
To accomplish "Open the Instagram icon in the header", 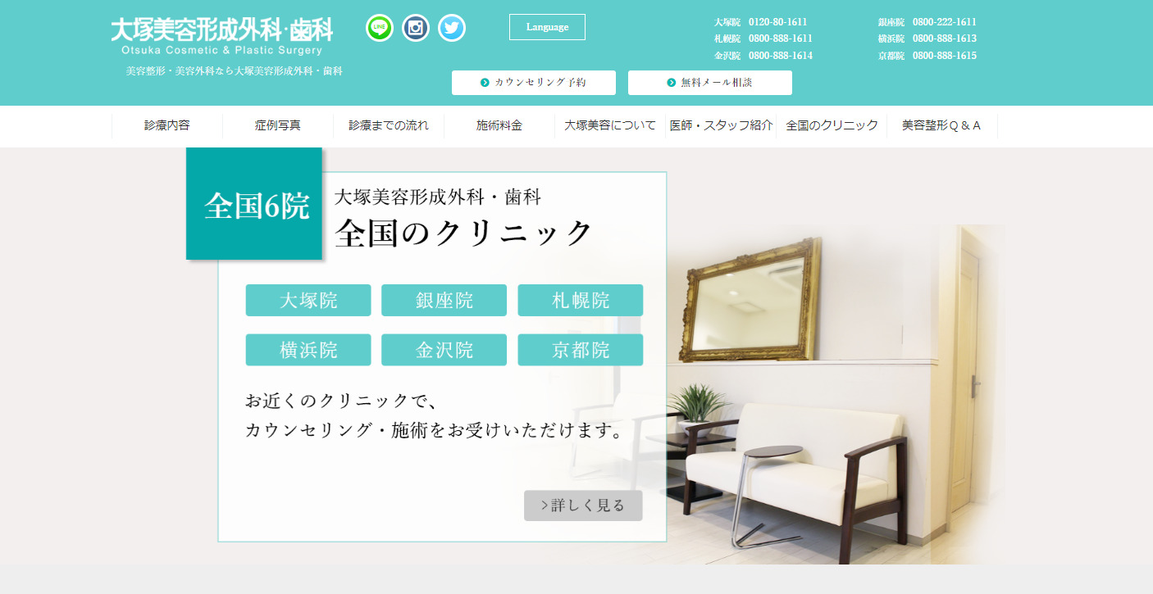I will coord(415,27).
